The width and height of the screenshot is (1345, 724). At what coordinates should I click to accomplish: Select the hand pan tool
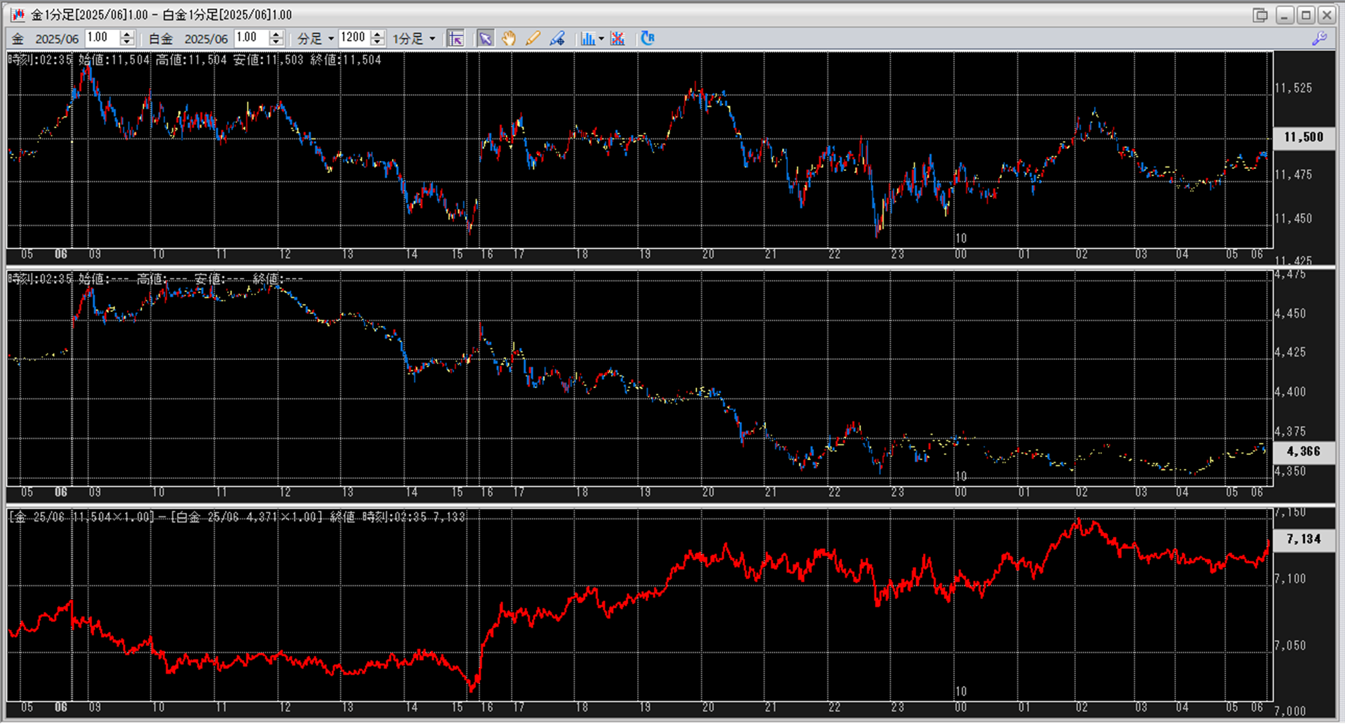(509, 39)
